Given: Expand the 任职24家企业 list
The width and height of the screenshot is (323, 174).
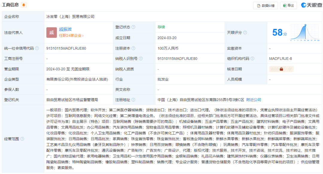Looking at the screenshot, I should (x=71, y=36).
